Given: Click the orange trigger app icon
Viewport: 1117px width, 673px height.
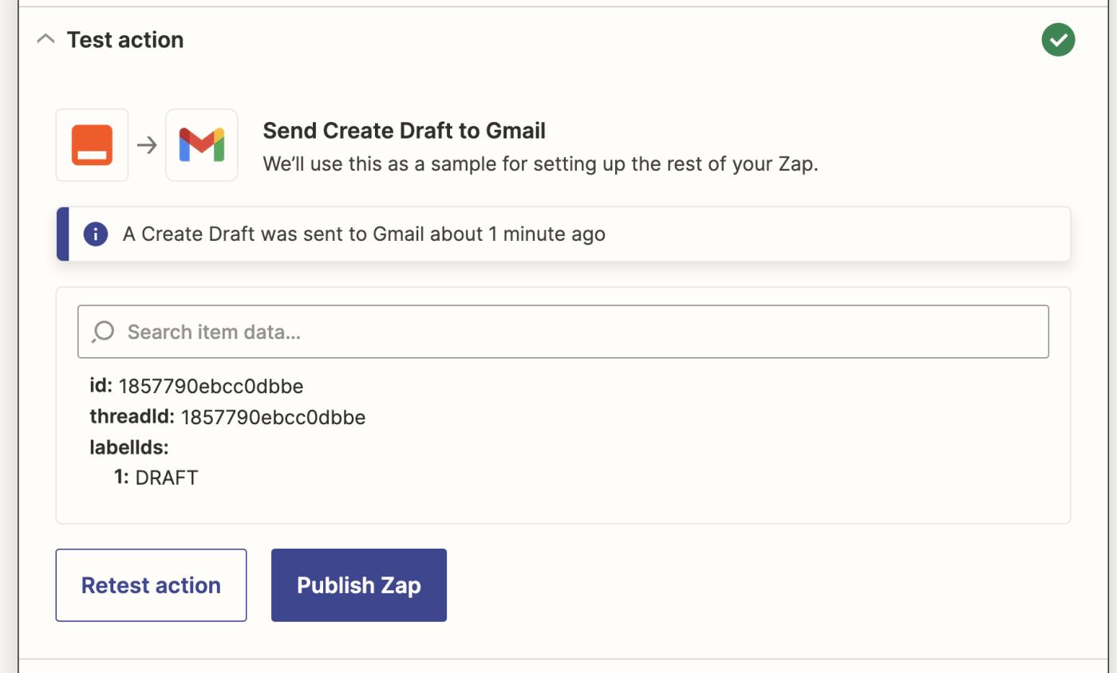Looking at the screenshot, I should click(x=92, y=145).
